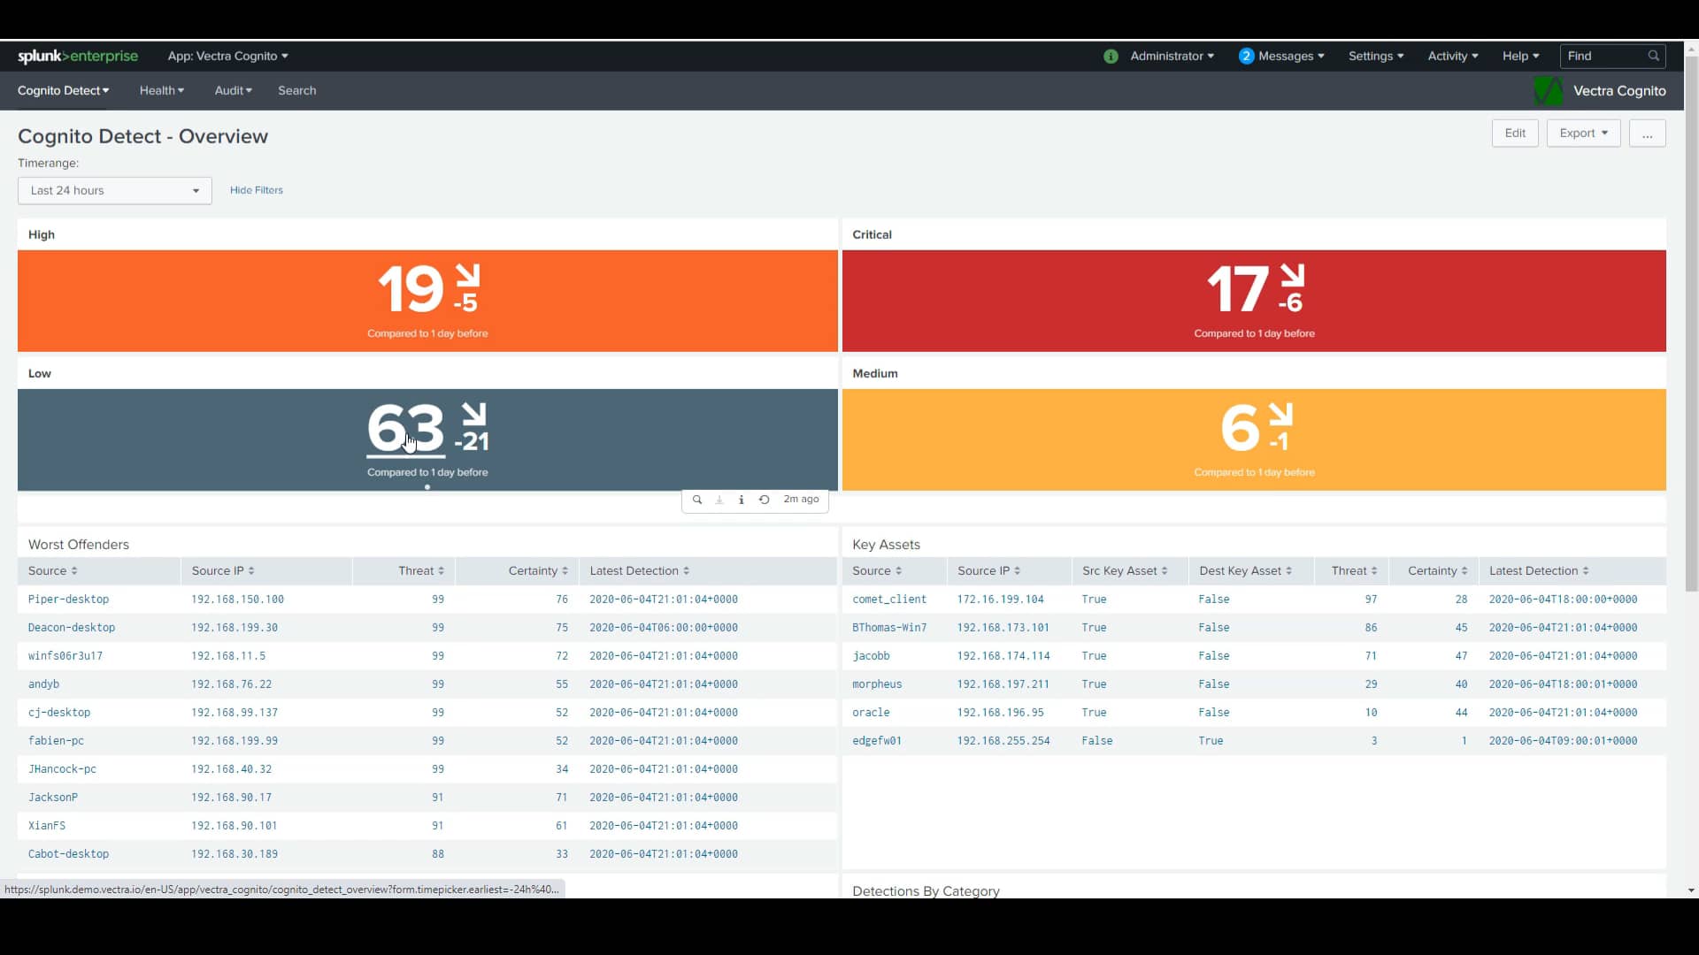Select the Search menu tab
1699x955 pixels.
[296, 90]
